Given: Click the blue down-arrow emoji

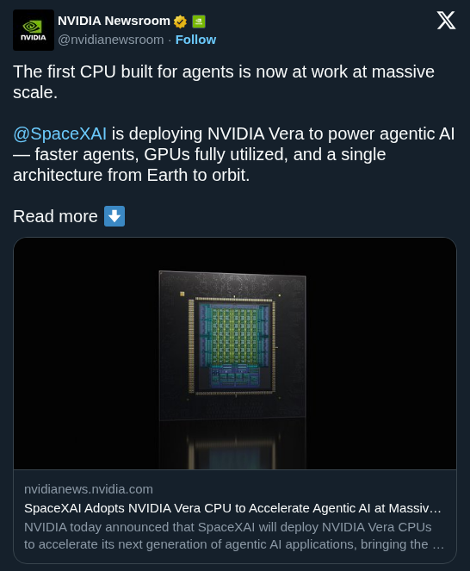Looking at the screenshot, I should pos(114,216).
